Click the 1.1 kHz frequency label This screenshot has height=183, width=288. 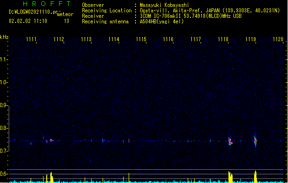point(4,59)
